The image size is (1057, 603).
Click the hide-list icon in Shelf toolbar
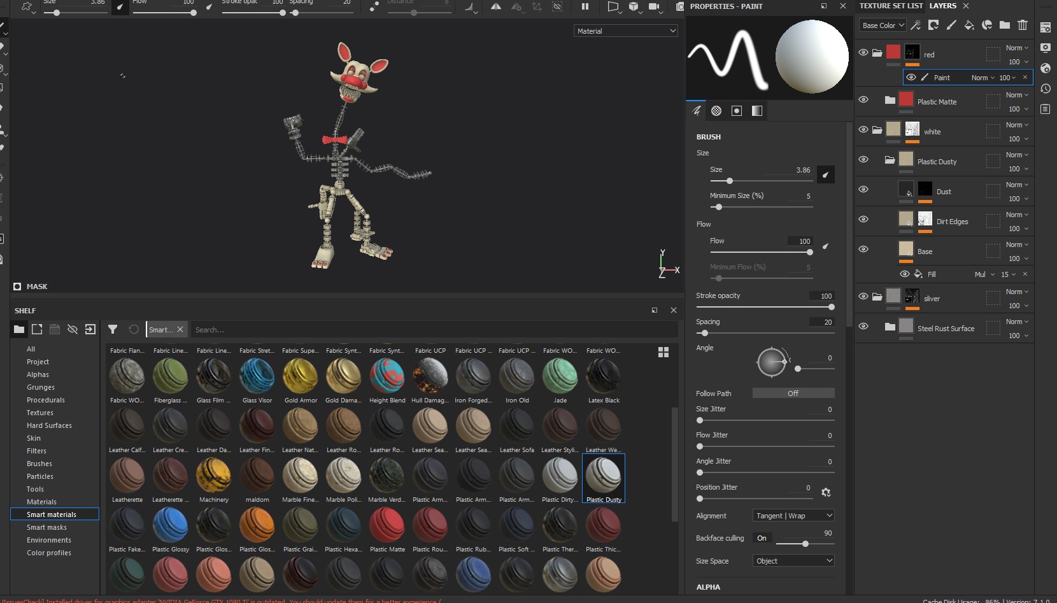click(73, 329)
